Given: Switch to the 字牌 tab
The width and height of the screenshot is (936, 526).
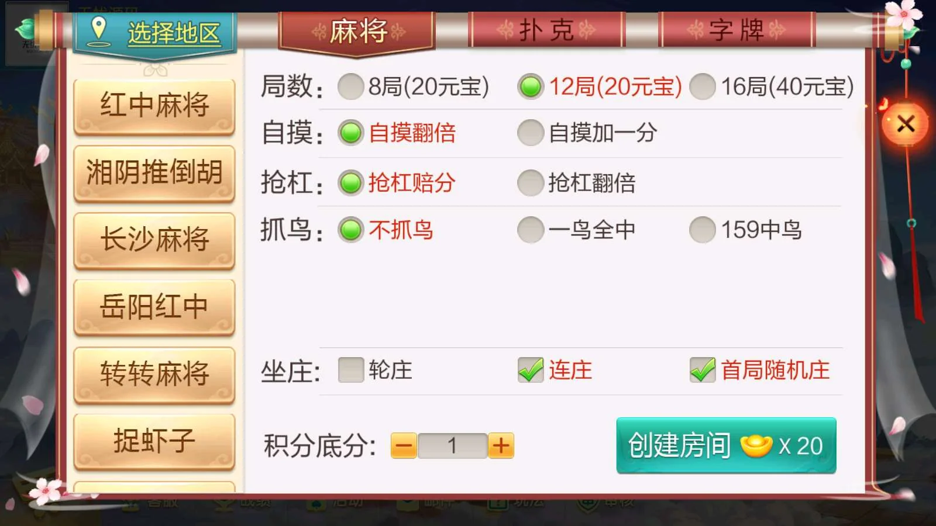Looking at the screenshot, I should pos(737,30).
